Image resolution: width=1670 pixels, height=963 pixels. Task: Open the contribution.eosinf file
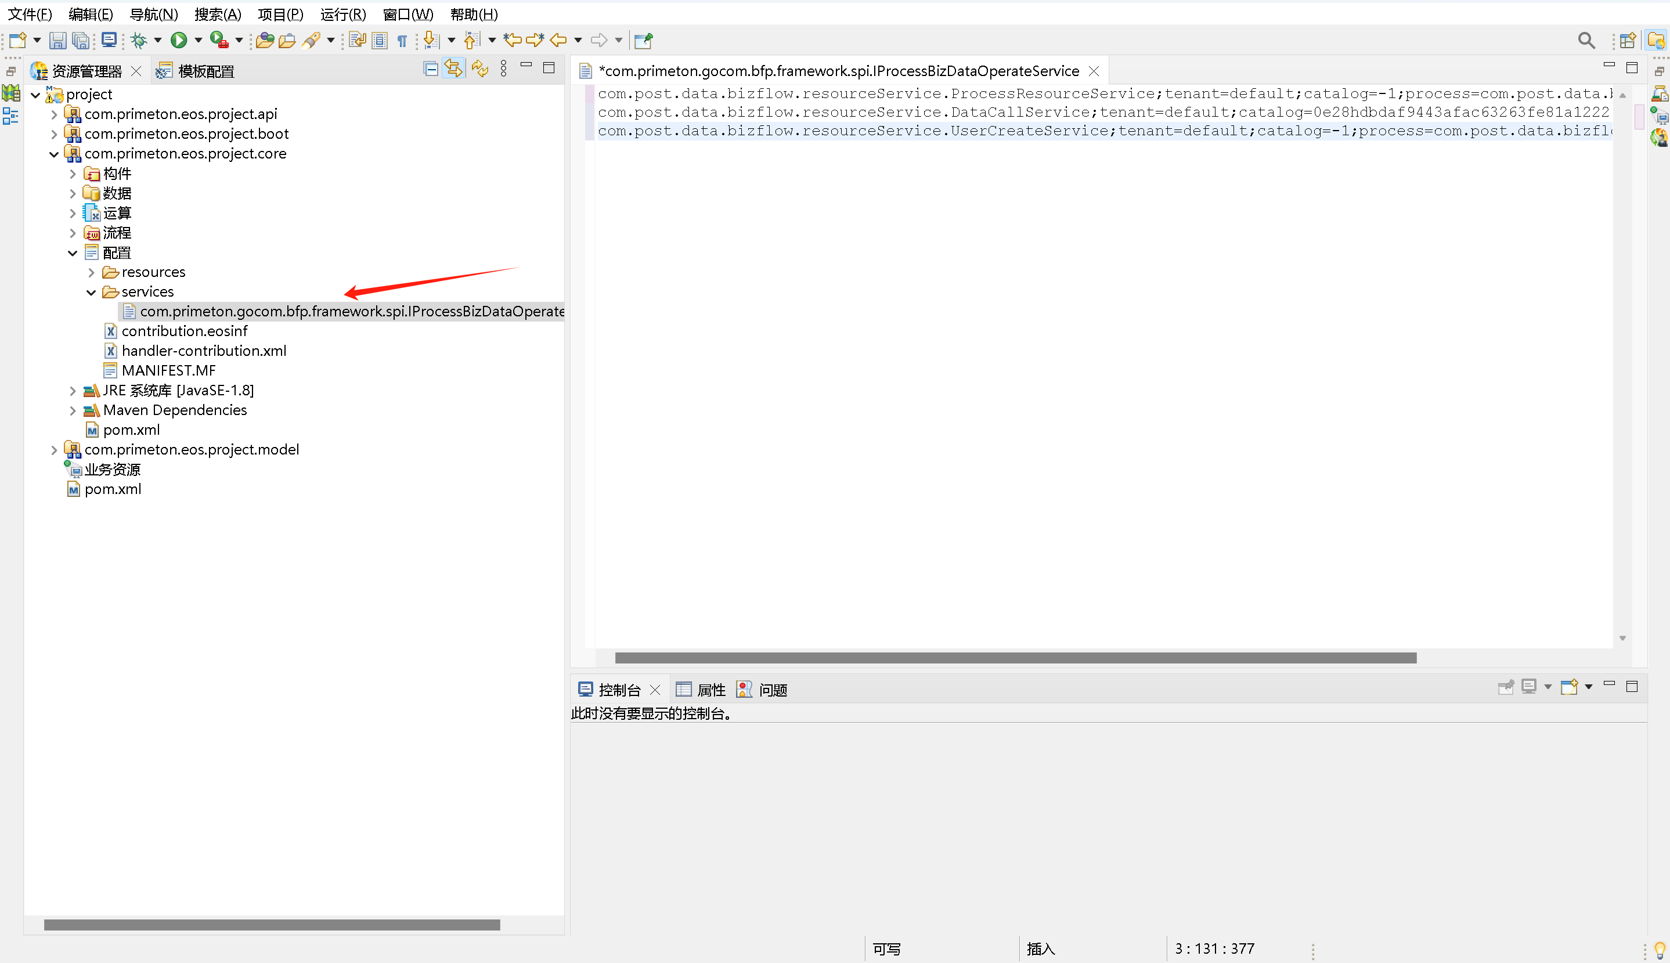185,331
